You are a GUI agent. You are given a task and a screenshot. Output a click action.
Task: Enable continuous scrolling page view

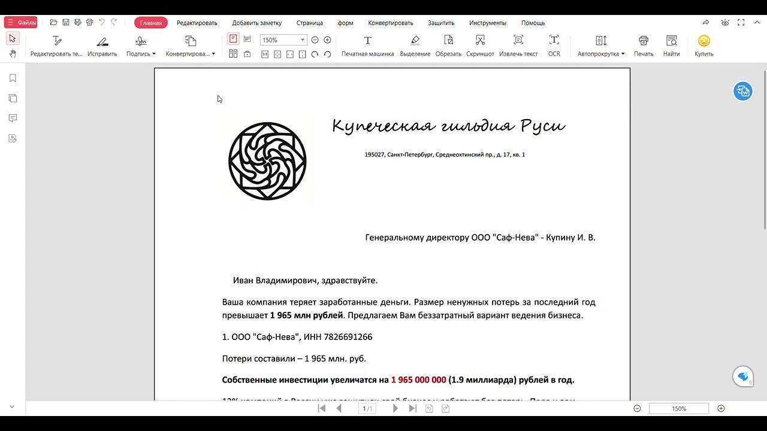click(x=247, y=40)
